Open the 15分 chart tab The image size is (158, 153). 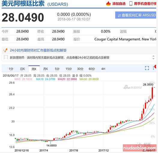(x=68, y=69)
